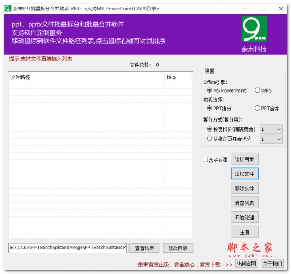Click the 移除文件 button
Viewport: 291px width, 274px height.
[244, 188]
